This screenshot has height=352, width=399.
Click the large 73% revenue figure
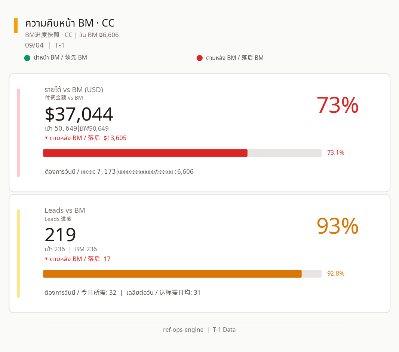(x=337, y=105)
